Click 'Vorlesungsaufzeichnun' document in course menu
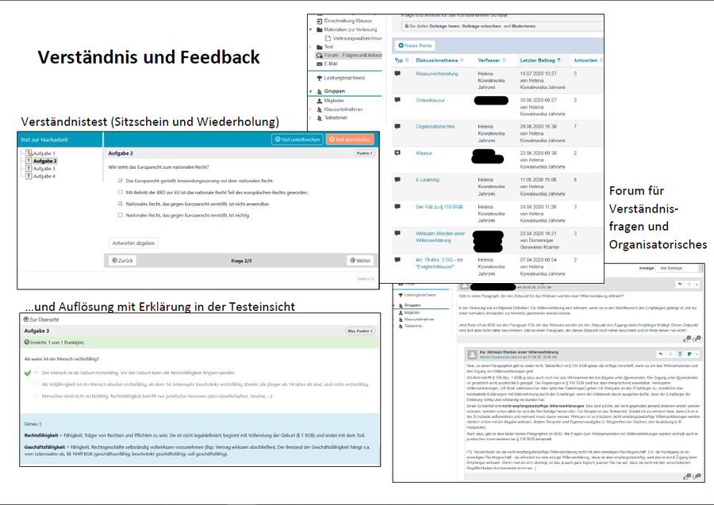Viewport: 714px width, 505px height. pyautogui.click(x=354, y=38)
